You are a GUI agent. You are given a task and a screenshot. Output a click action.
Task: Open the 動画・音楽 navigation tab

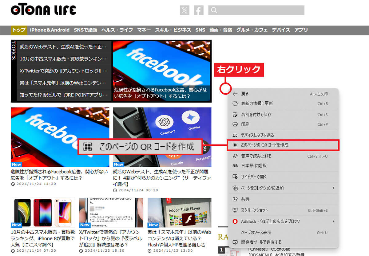pyautogui.click(x=221, y=30)
